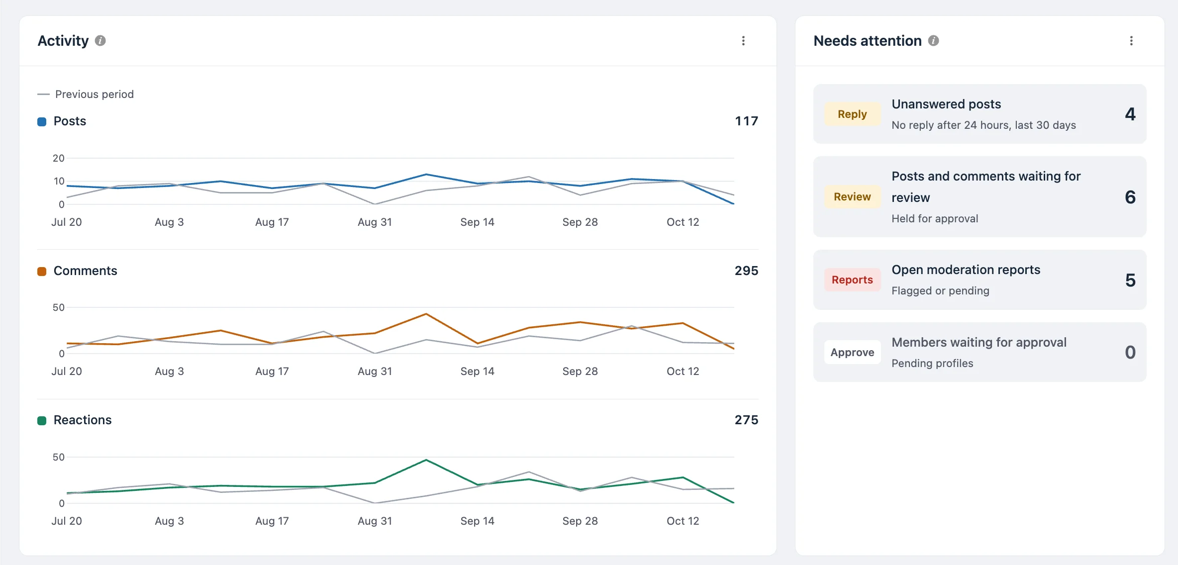
Task: Click the 'Pending profiles' subtitle
Action: coord(932,363)
